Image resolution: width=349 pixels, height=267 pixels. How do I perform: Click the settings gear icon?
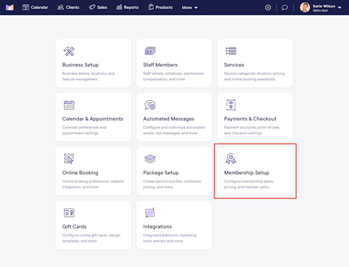(x=268, y=8)
